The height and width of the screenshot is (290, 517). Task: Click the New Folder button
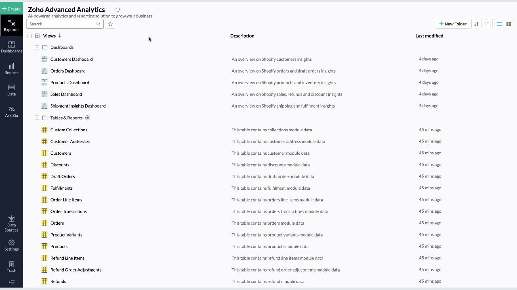tap(453, 24)
